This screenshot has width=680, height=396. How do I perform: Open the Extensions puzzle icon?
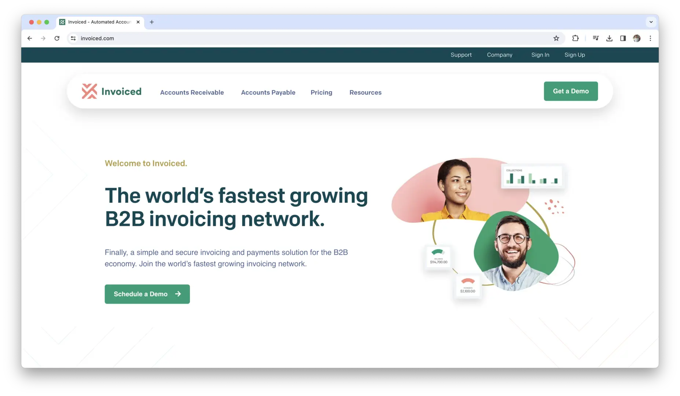[575, 38]
